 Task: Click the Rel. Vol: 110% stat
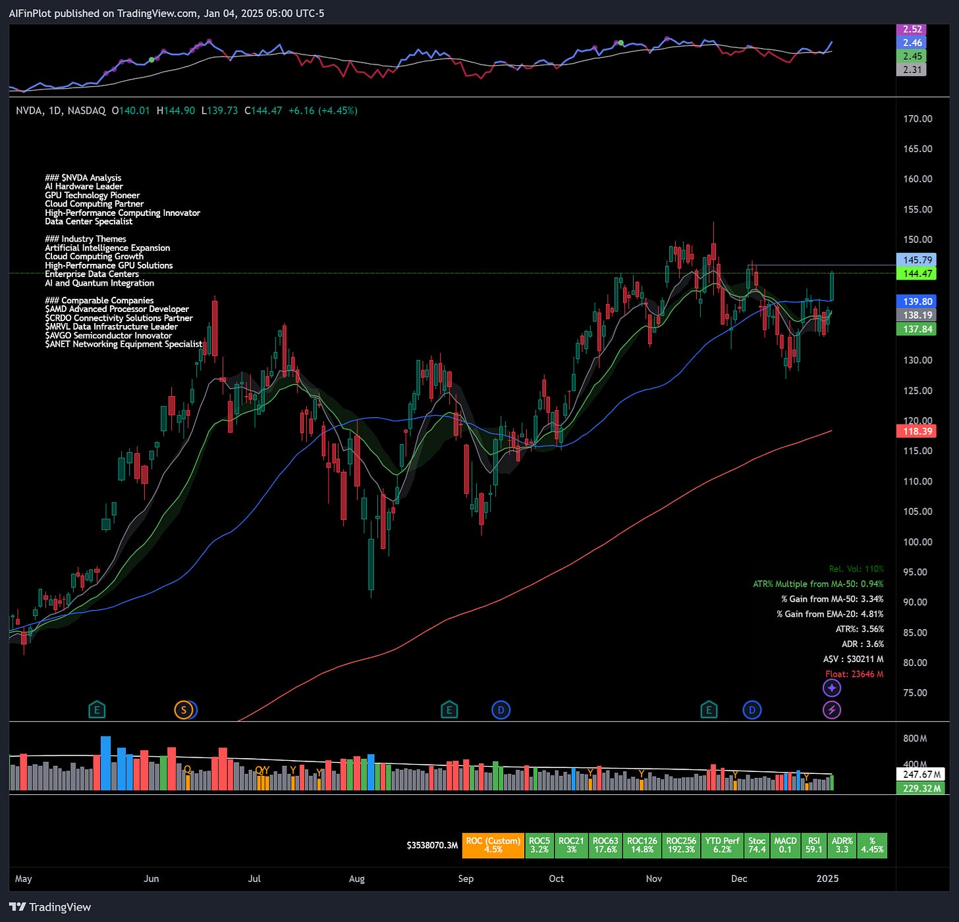(x=856, y=569)
